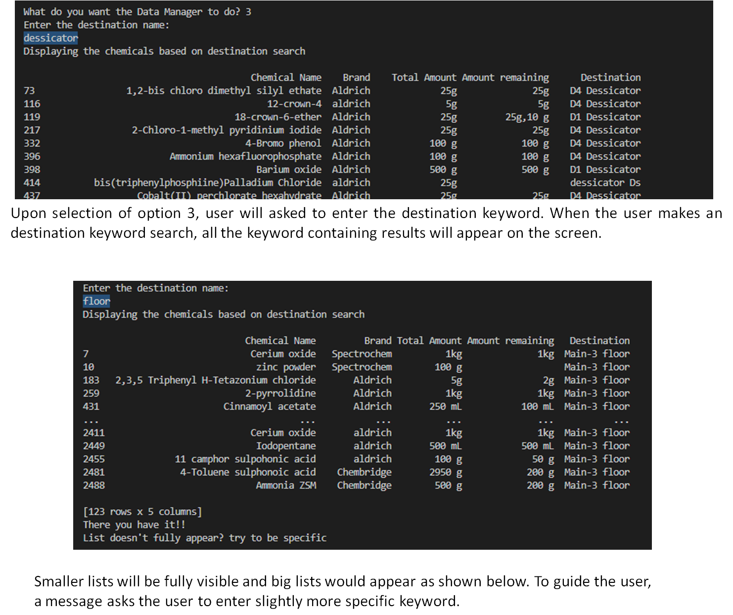Click the row index '119'
Screen dimensions: 733x615
pos(32,117)
